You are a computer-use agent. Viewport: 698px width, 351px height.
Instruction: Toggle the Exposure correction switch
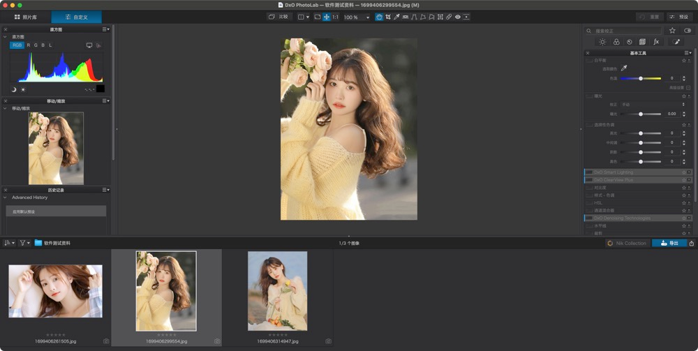coord(589,96)
